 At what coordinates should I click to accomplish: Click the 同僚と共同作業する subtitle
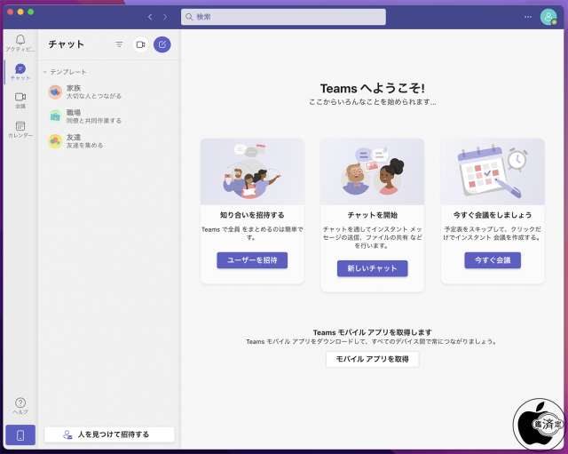tap(94, 121)
